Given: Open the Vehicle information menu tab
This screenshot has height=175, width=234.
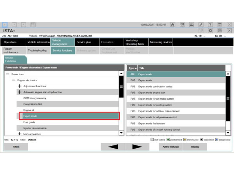Looking at the screenshot, I should click(38, 42).
